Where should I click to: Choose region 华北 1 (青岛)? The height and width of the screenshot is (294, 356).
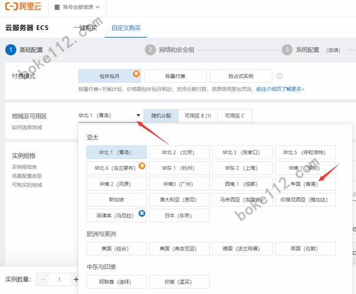(116, 152)
